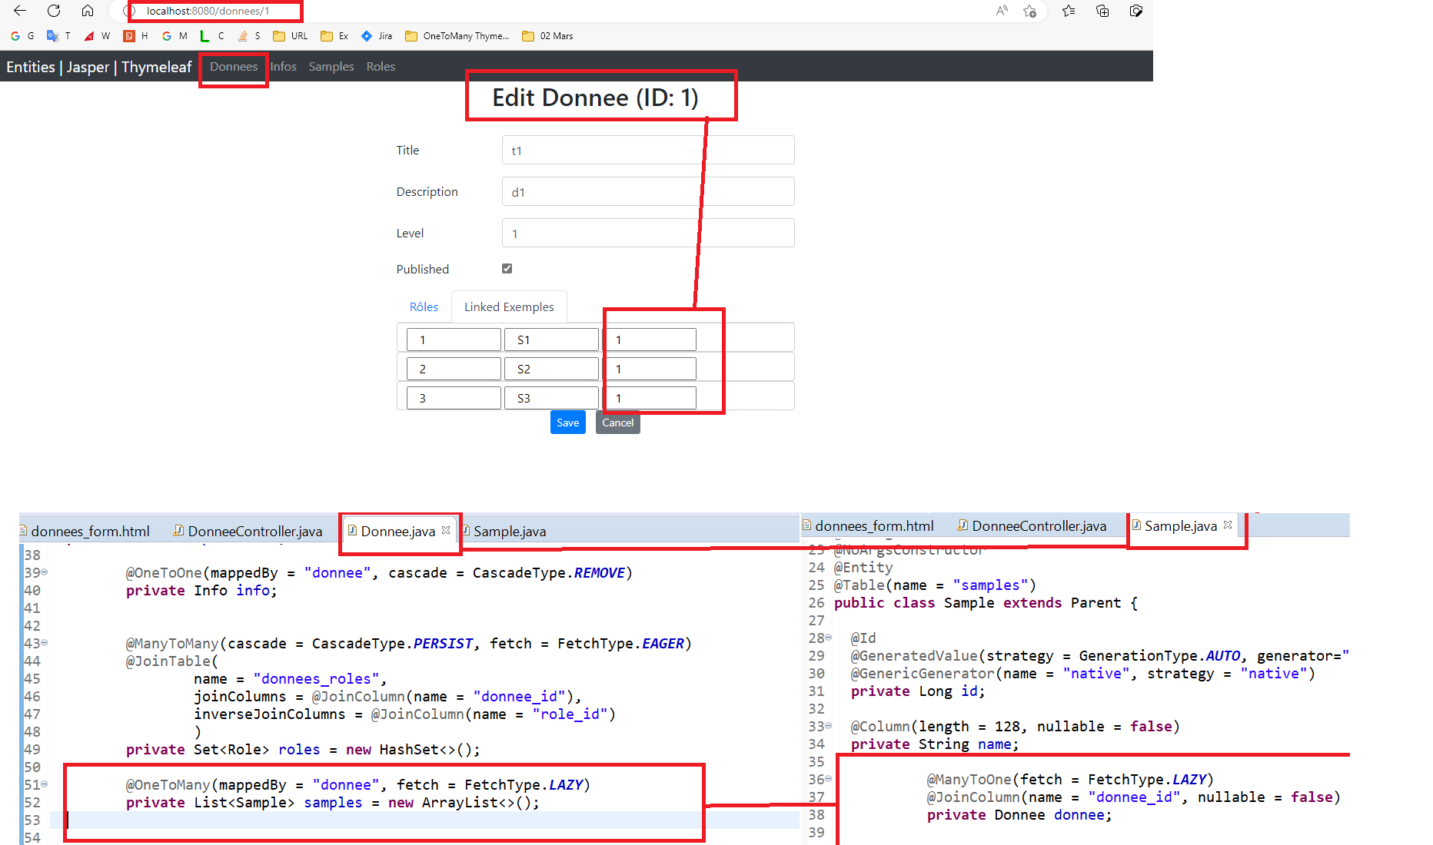Click the gray Cancel button

pyautogui.click(x=618, y=422)
